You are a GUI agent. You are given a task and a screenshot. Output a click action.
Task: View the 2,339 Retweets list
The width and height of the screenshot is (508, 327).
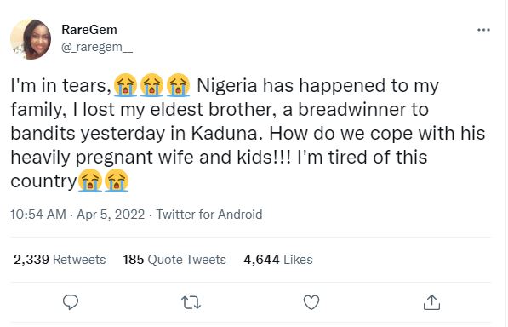coord(60,260)
